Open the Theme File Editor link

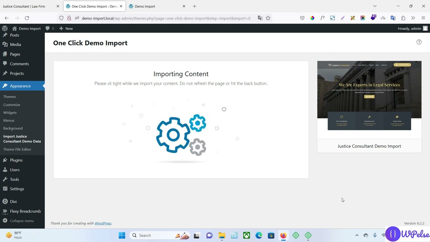click(17, 149)
